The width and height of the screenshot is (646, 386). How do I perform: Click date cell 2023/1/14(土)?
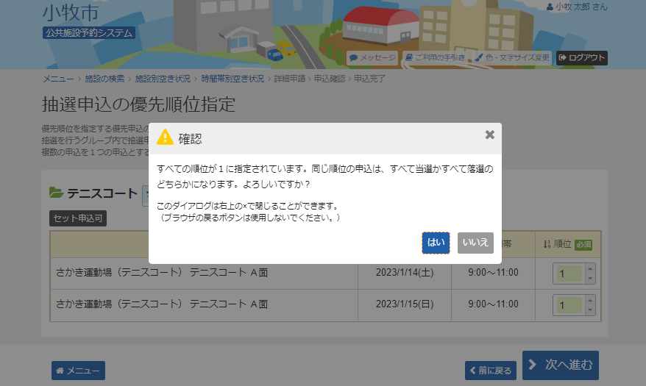405,273
